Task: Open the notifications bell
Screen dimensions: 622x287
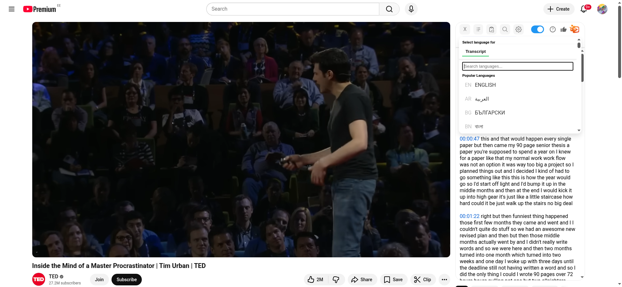Action: pos(584,9)
